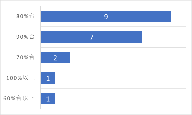
Task: Click the data label 2
Action: tap(55, 58)
